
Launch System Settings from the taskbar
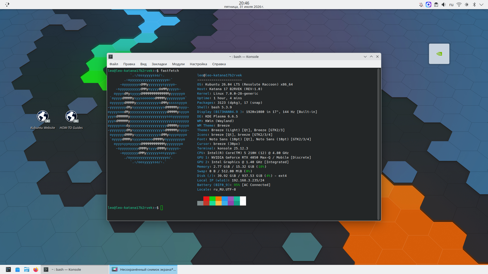pyautogui.click(x=8, y=269)
